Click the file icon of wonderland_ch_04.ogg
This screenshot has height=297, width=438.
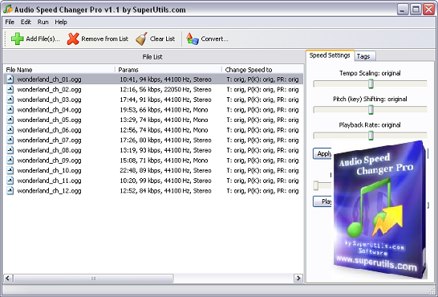coord(10,109)
